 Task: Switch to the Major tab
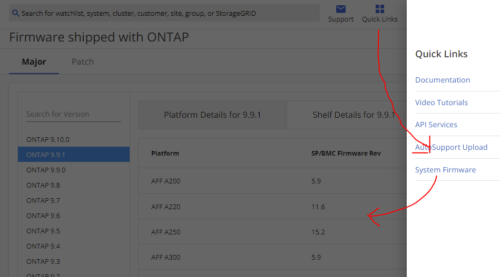pyautogui.click(x=34, y=61)
